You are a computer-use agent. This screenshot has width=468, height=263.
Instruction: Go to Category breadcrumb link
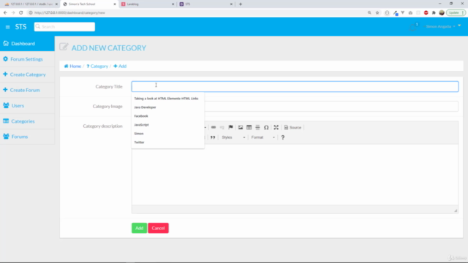point(97,66)
